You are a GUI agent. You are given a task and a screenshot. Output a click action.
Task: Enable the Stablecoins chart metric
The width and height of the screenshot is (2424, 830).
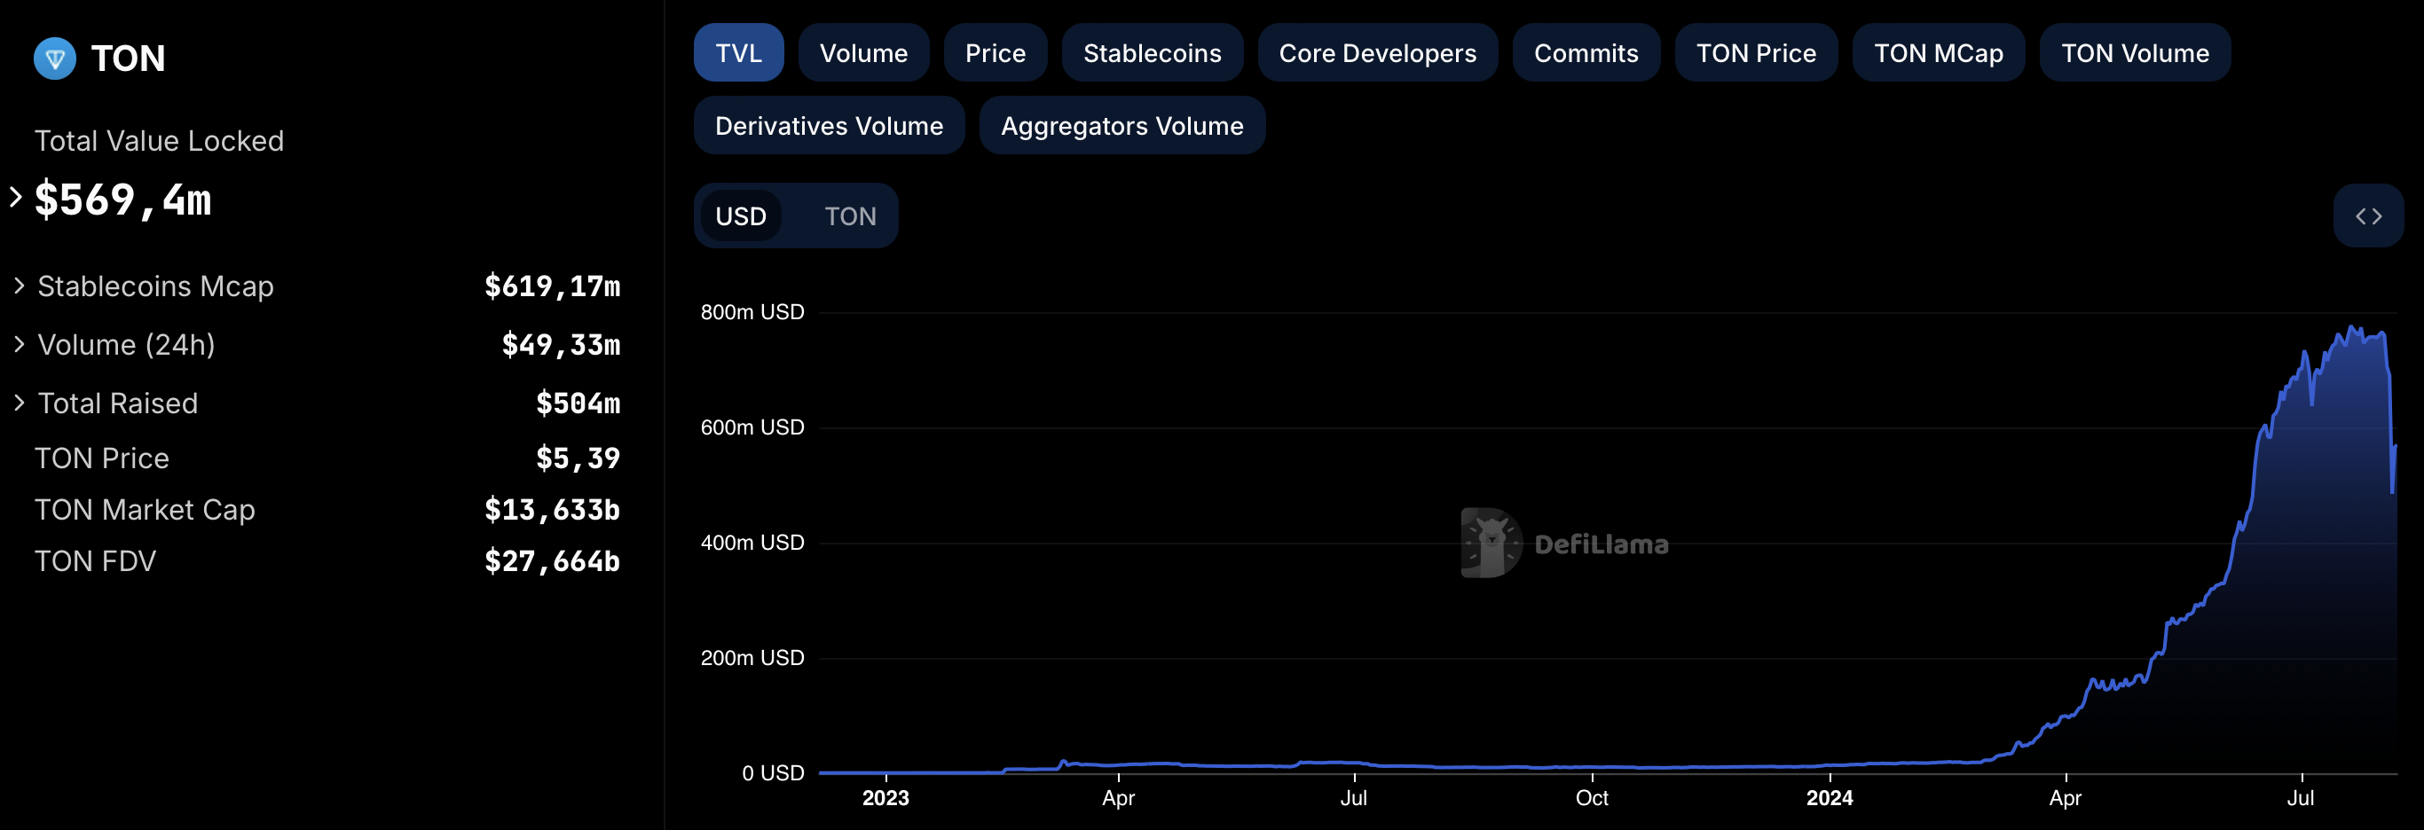click(1152, 52)
